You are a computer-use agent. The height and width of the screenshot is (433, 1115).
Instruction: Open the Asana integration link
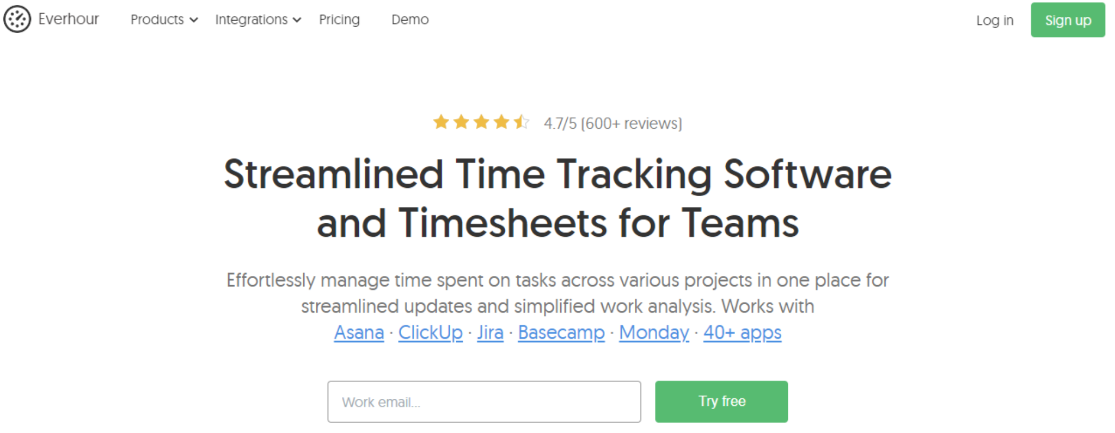[358, 332]
